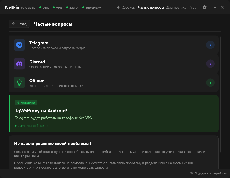This screenshot has height=178, width=230.
Task: Close the NetFix window
Action: pos(222,7)
